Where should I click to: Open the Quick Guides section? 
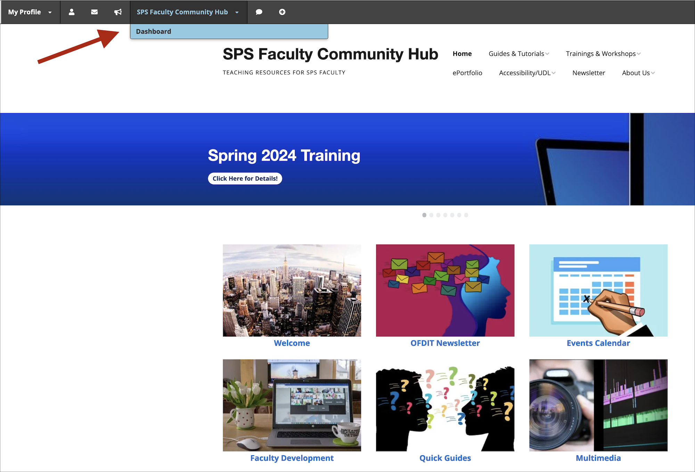[445, 458]
